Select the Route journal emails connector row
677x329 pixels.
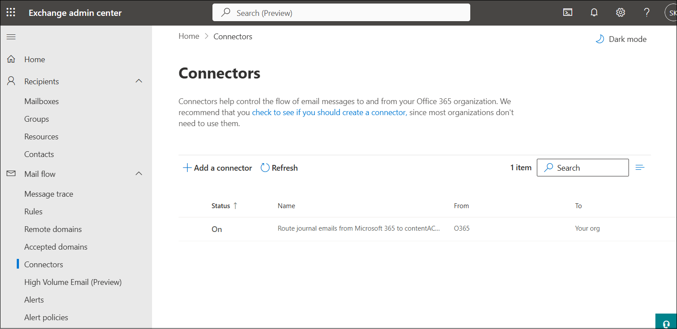pyautogui.click(x=358, y=229)
